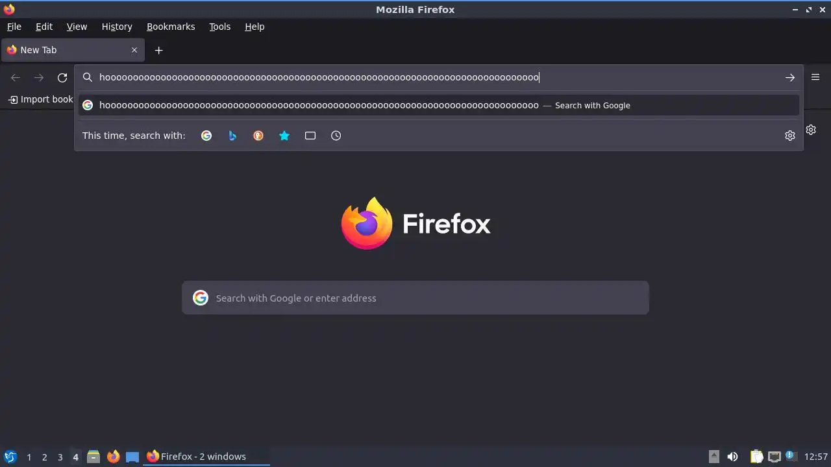The image size is (831, 467).
Task: Click the back navigation arrow
Action: point(16,78)
